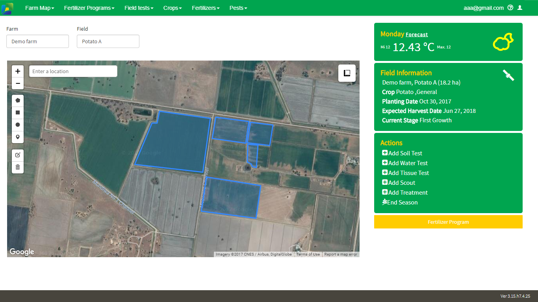538x302 pixels.
Task: Select the circle drawing tool
Action: click(x=18, y=125)
